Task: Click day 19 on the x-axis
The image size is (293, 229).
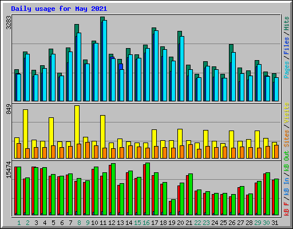Action: point(172,223)
